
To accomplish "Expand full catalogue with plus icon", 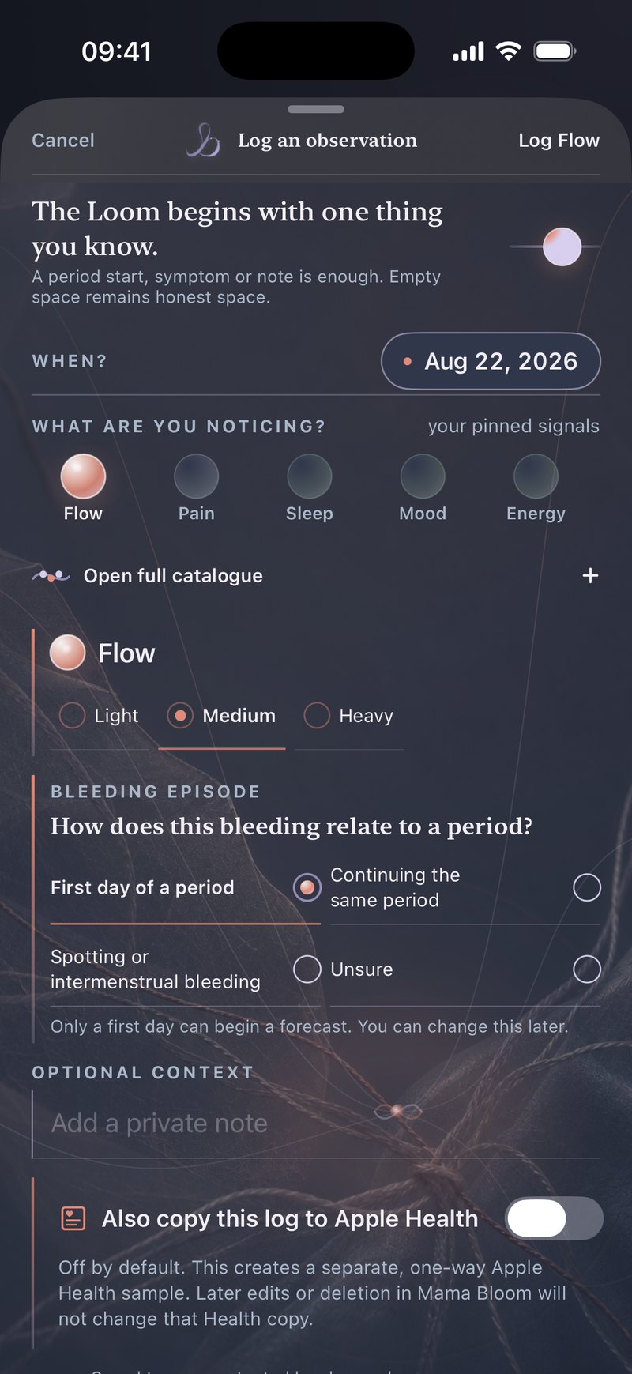I will tap(590, 576).
